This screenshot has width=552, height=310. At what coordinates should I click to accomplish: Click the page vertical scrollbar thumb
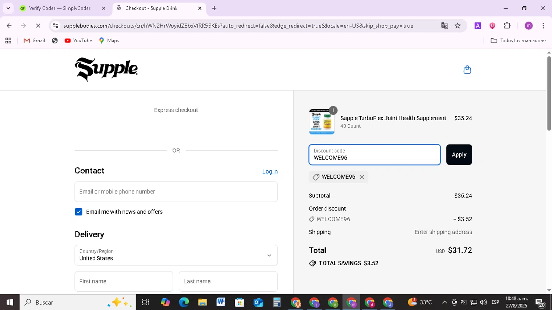(549, 93)
